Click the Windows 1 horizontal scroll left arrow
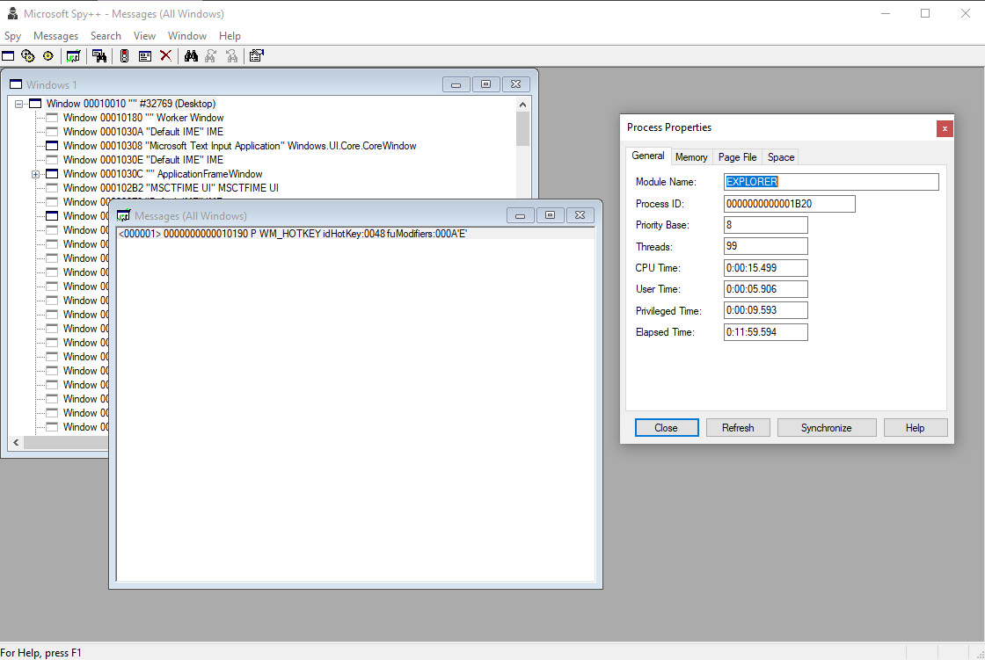Image resolution: width=985 pixels, height=660 pixels. [16, 442]
